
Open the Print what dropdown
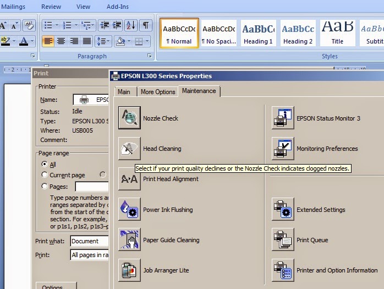tap(90, 241)
